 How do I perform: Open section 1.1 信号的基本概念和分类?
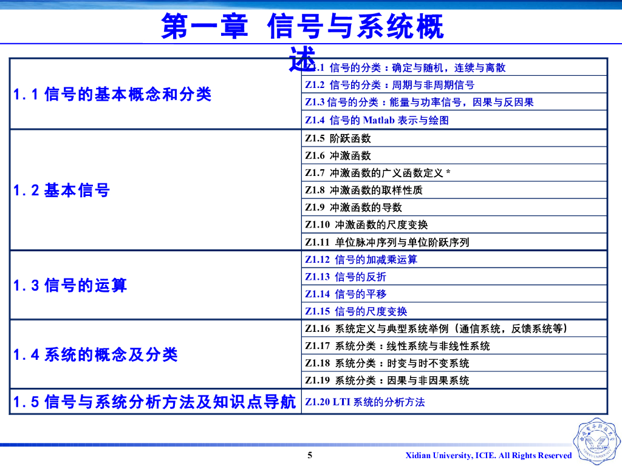pos(112,94)
